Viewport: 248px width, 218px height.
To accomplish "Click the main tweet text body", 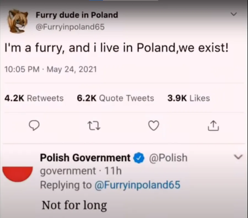I will pos(117,48).
